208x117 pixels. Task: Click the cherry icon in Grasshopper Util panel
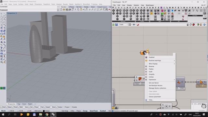pos(172,13)
